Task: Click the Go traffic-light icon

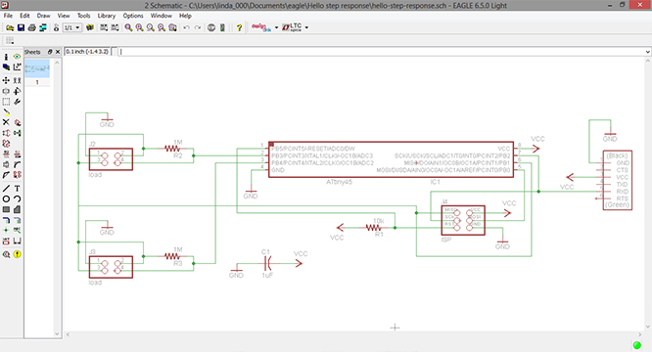Action: (222, 27)
